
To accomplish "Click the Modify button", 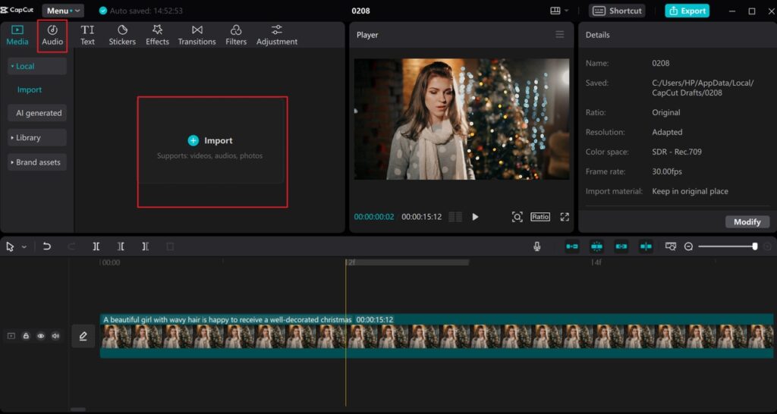I will [747, 222].
